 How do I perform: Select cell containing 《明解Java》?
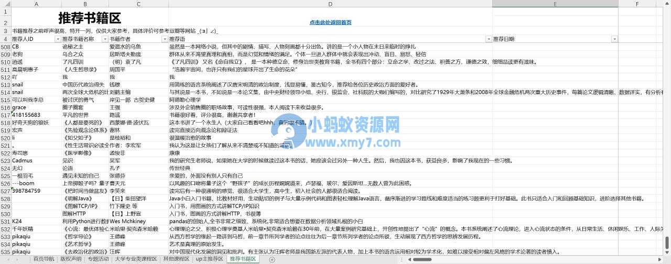(85, 199)
